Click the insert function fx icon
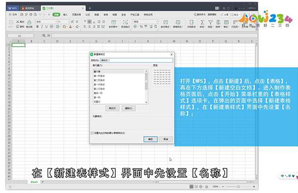298x193 pixels. [x=48, y=36]
